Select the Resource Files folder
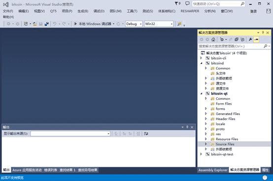 coord(227,139)
